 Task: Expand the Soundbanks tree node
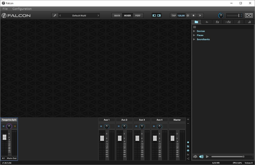click(x=194, y=39)
